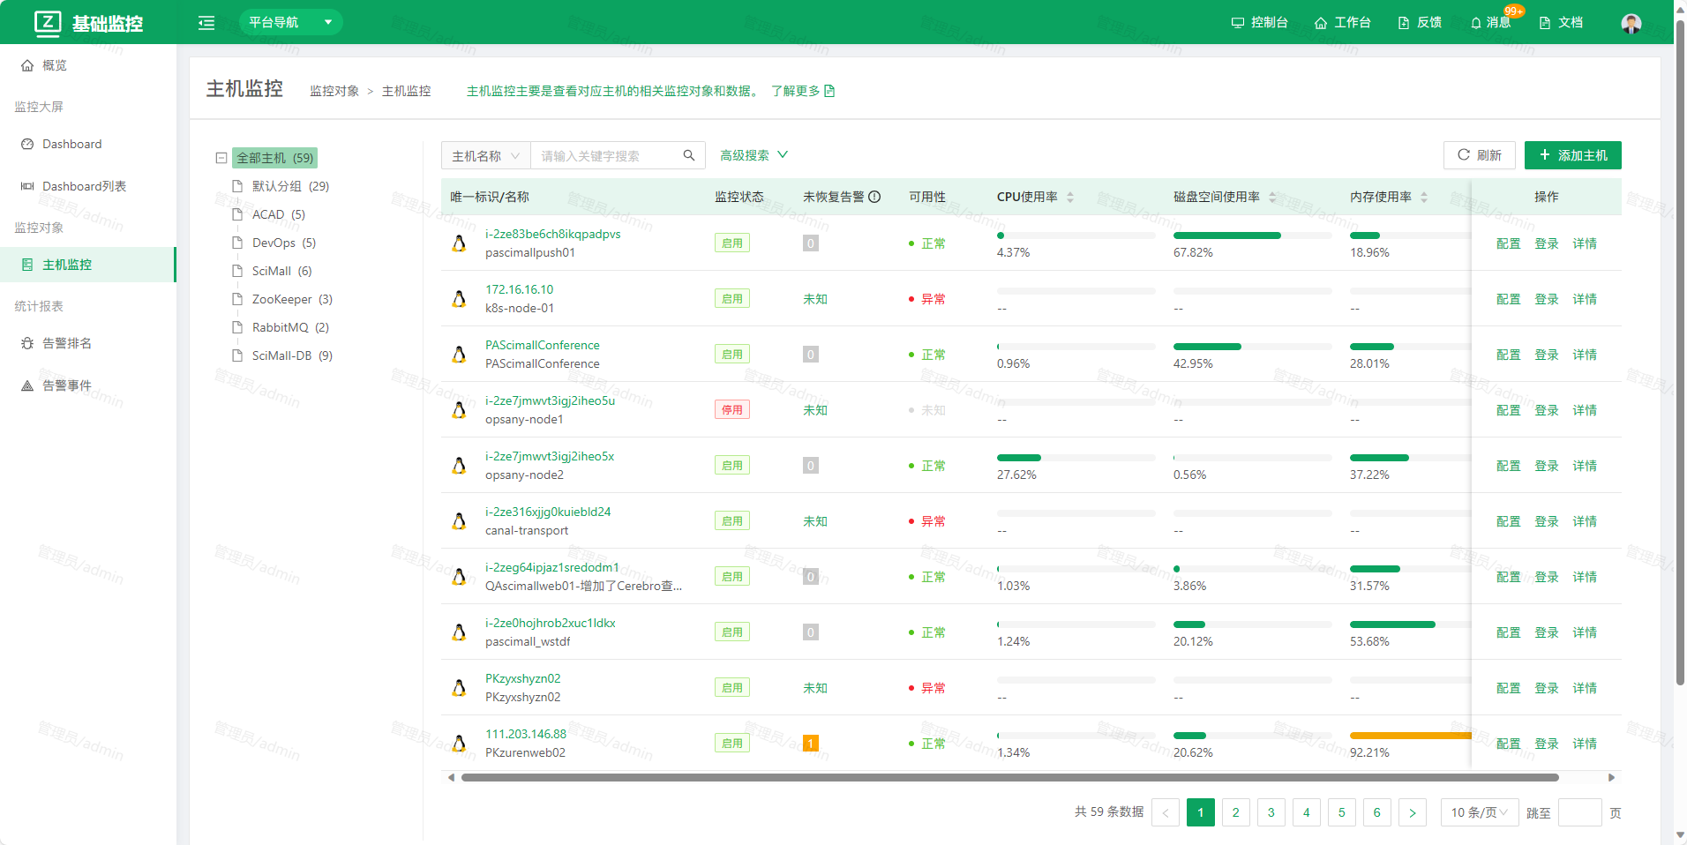Click the Z logo in the header
This screenshot has width=1687, height=845.
pos(48,22)
